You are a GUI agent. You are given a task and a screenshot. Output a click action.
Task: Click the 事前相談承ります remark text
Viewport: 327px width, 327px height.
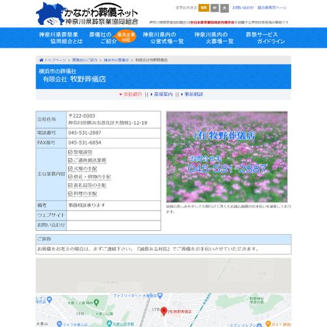pyautogui.click(x=86, y=205)
